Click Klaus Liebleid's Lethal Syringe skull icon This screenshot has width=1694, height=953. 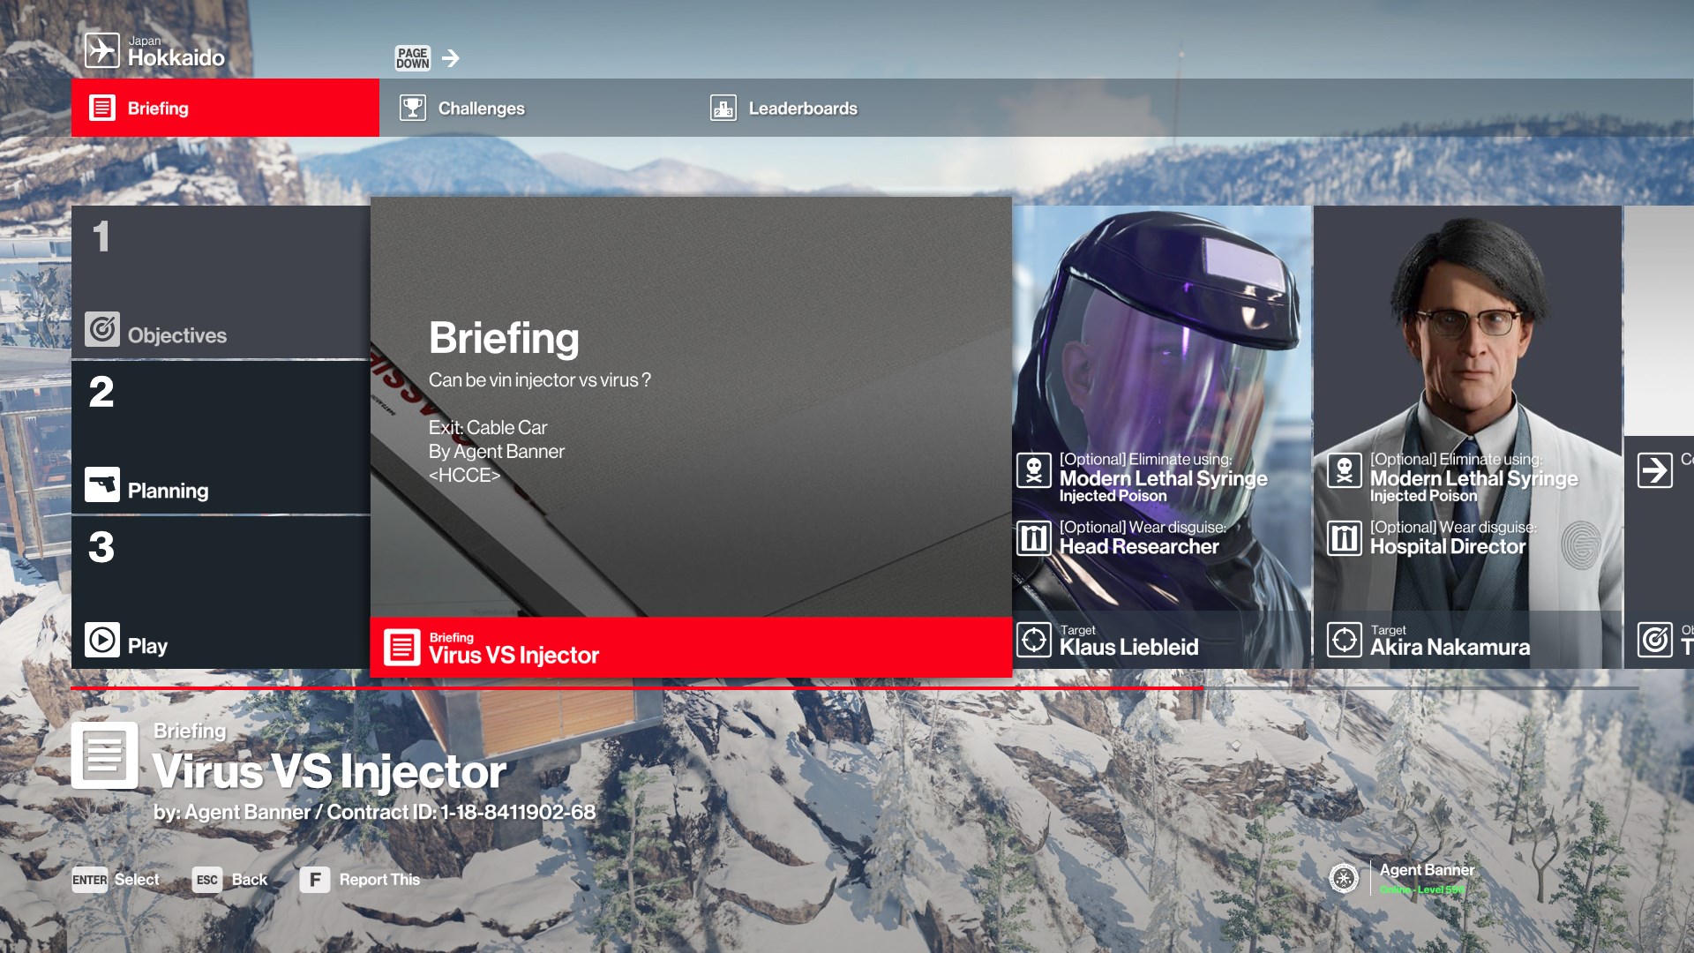click(1034, 470)
